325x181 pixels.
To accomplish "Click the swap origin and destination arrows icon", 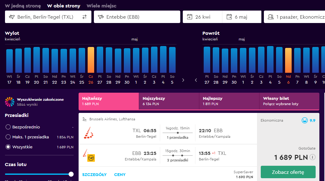I will pos(84,17).
